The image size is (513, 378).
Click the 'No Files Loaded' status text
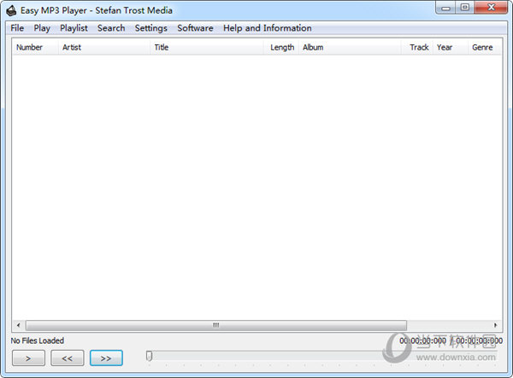coord(38,340)
